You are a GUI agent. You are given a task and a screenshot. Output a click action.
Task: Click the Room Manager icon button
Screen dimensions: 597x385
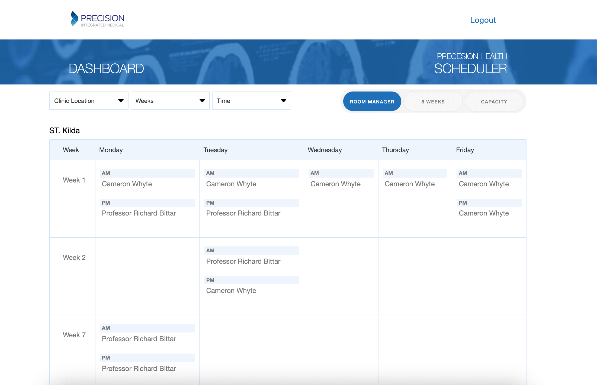[x=372, y=101]
